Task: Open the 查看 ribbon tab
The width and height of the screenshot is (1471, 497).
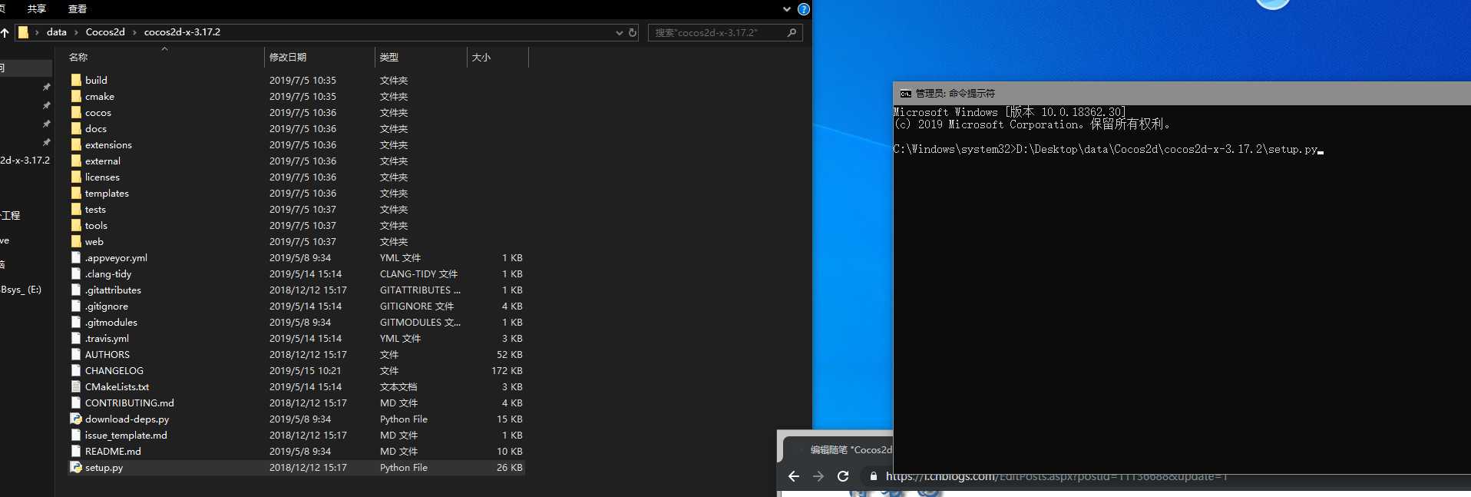Action: coord(78,9)
